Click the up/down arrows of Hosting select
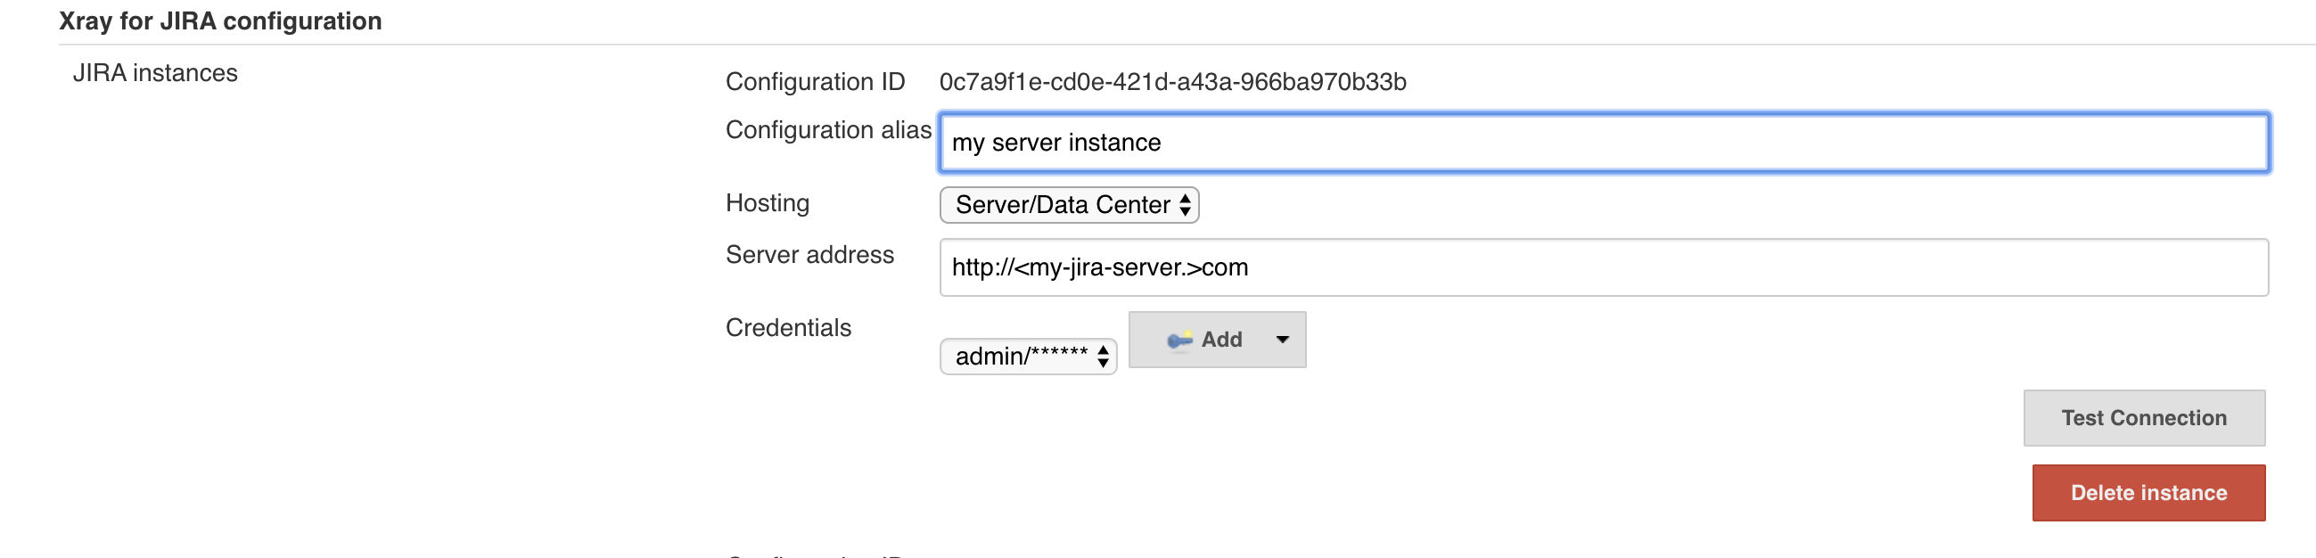 [1185, 205]
